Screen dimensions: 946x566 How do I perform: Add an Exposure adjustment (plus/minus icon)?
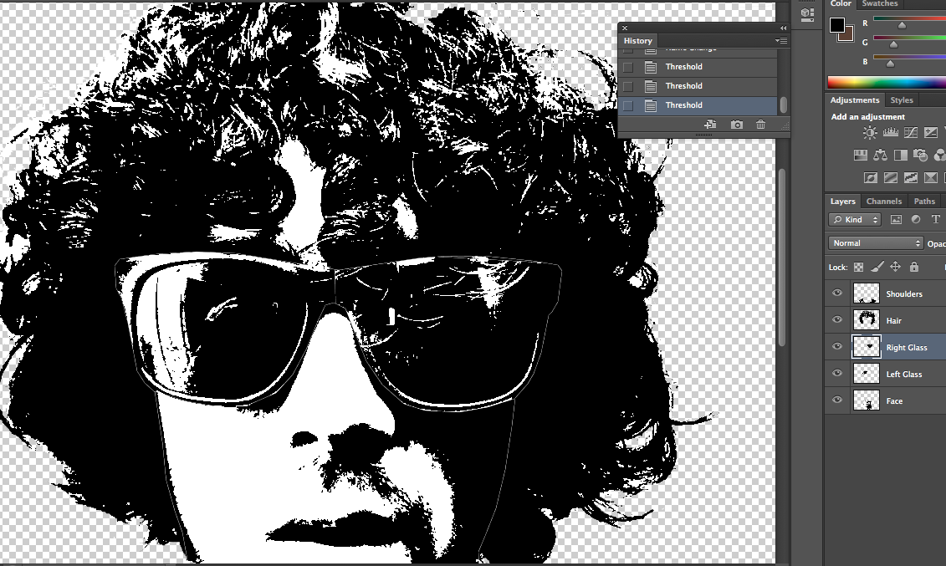pos(931,133)
